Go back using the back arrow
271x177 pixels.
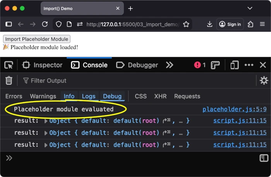21,24
